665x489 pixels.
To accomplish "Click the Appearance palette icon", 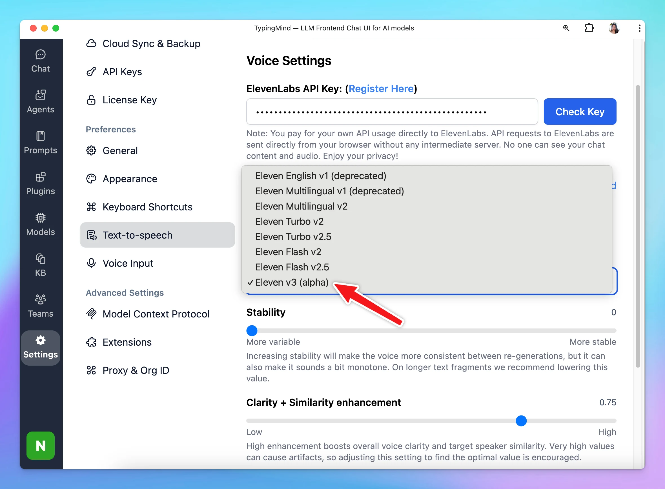I will click(x=91, y=179).
